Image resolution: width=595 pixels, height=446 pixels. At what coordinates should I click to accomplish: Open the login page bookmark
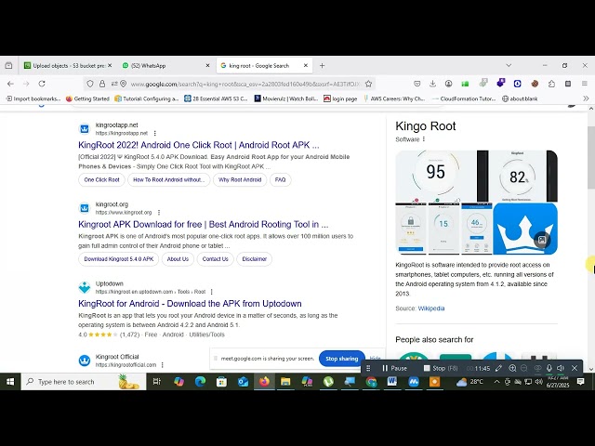click(340, 98)
